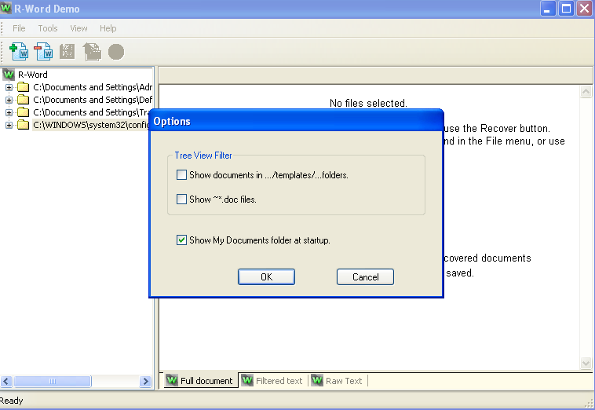Uncheck Show My Documents folder at startup
The image size is (595, 410).
click(x=181, y=240)
